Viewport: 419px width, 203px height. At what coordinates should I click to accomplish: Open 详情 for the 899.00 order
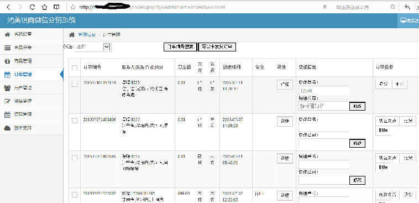[x=285, y=195]
